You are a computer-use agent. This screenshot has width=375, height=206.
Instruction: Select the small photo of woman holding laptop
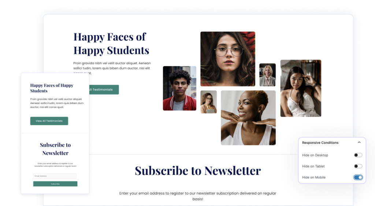pyautogui.click(x=208, y=102)
